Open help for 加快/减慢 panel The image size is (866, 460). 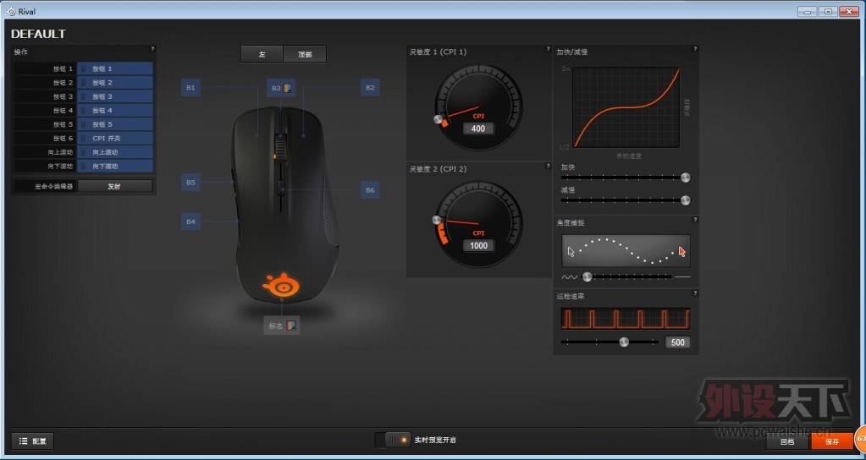tap(695, 49)
